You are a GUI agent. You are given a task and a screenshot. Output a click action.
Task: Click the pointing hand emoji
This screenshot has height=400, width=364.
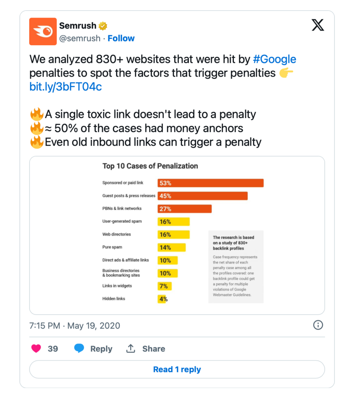(286, 73)
